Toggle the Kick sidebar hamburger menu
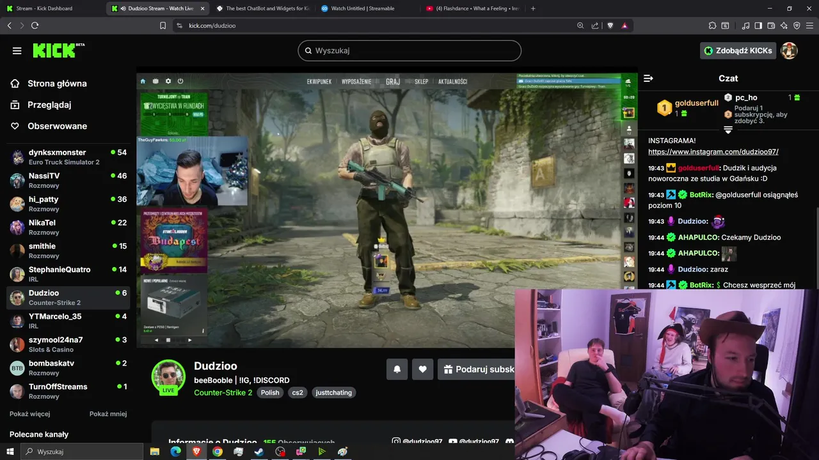The width and height of the screenshot is (819, 460). (x=17, y=50)
